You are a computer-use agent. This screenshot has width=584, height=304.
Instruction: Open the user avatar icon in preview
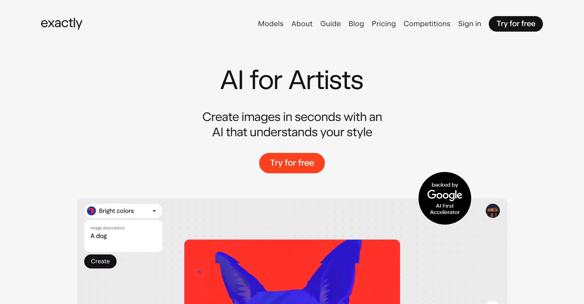(493, 211)
